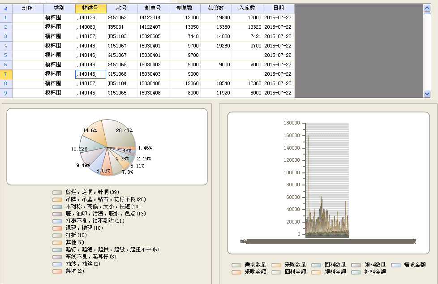This screenshot has width=438, height=284.
Task: Sort by the 班组 column header
Action: click(28, 9)
